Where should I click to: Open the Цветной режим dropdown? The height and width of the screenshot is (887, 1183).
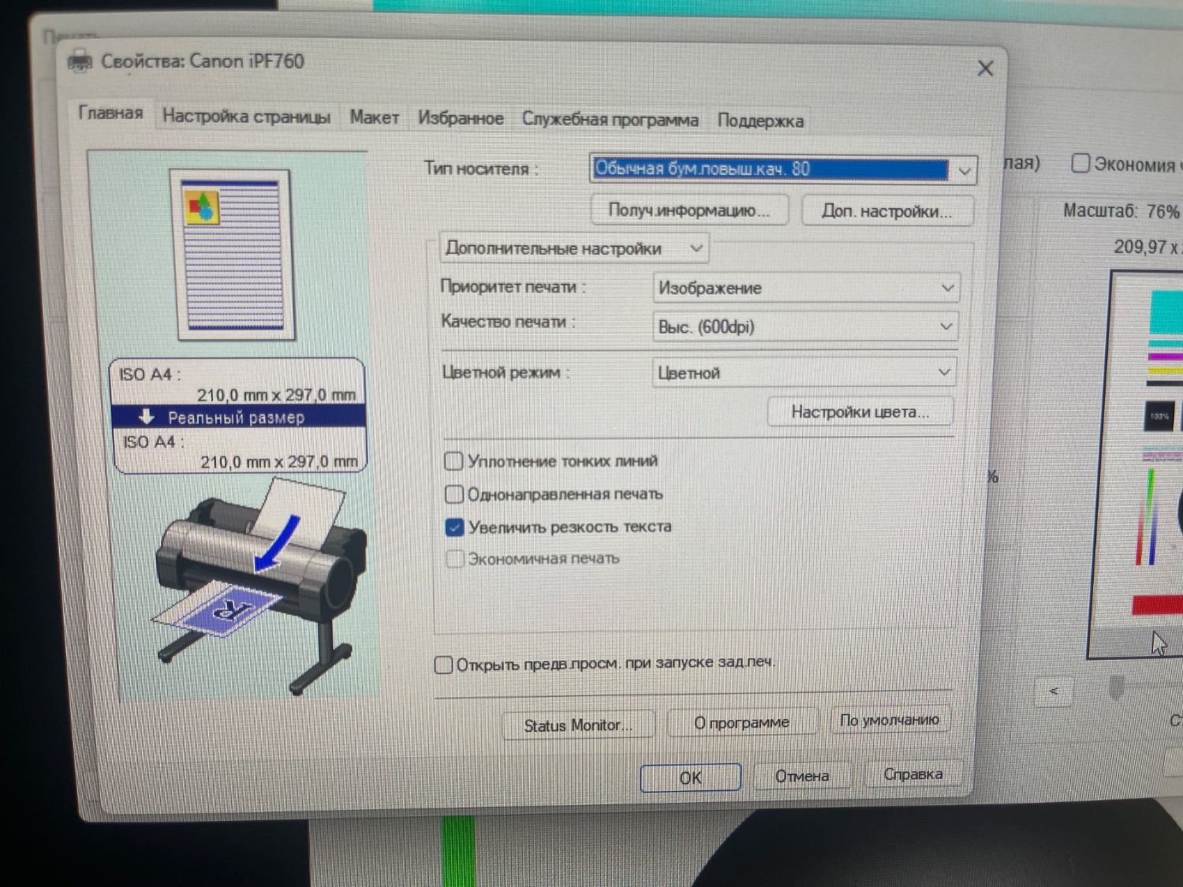pos(804,372)
